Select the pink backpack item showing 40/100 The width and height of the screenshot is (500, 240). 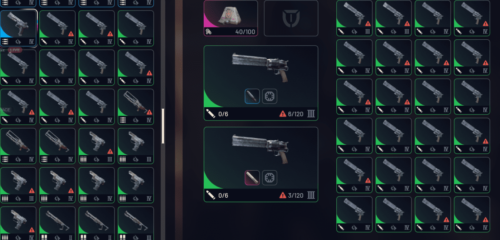click(231, 18)
